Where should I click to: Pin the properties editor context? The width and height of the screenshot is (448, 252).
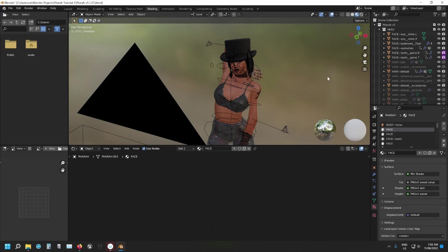pos(444,115)
